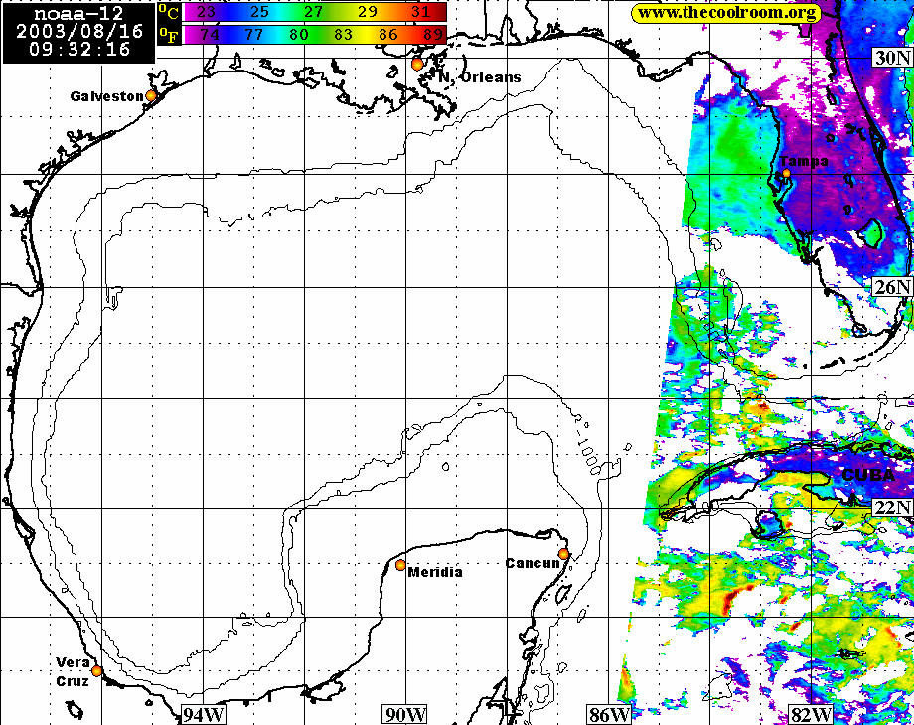Click the 27 value on Celsius scale

[x=313, y=12]
